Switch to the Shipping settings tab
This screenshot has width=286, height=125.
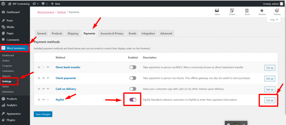[x=73, y=34]
